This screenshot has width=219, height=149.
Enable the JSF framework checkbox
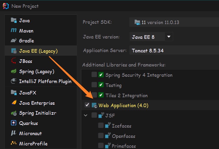94,115
